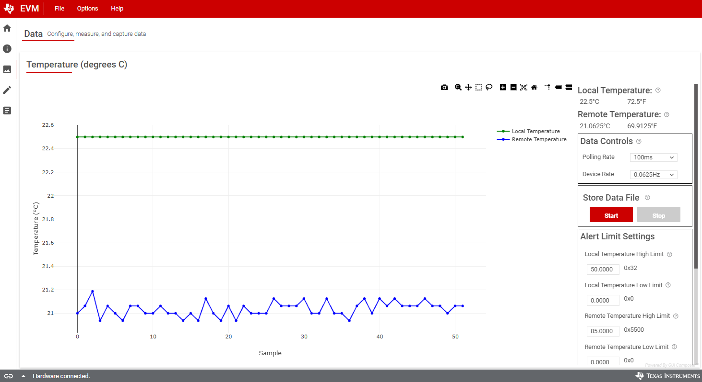Enable compare data on hover mode

tap(569, 87)
